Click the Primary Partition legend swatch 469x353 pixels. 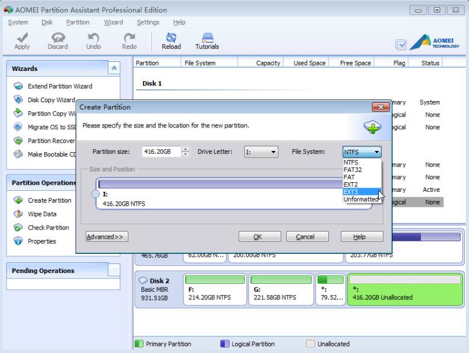coord(139,344)
